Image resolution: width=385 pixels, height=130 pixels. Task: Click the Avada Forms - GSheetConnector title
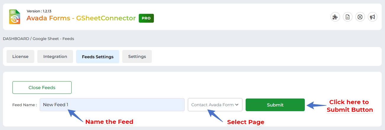81,18
